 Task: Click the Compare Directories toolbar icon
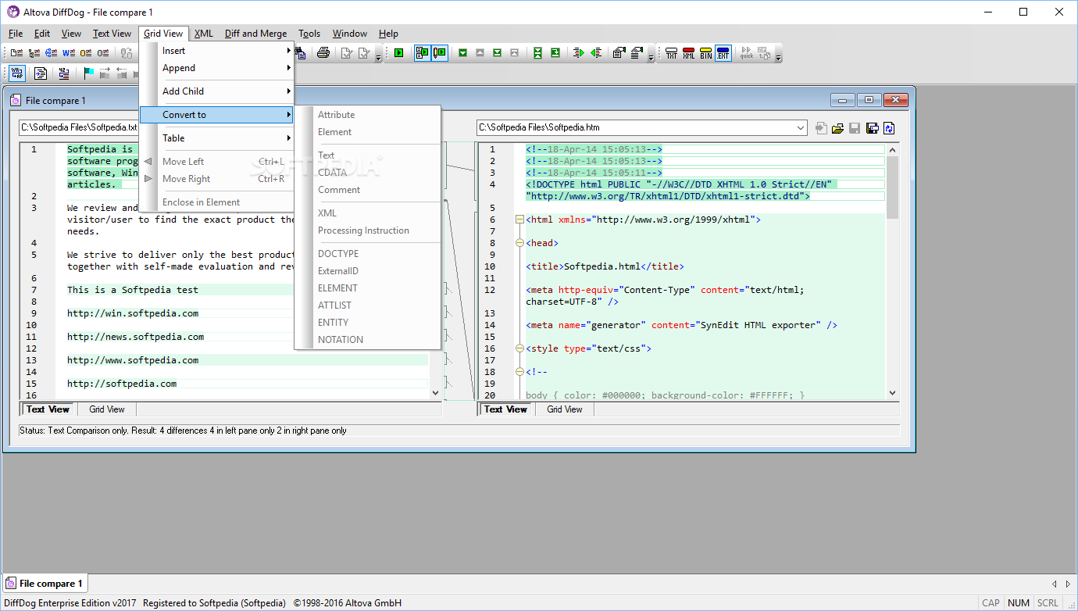click(x=34, y=53)
